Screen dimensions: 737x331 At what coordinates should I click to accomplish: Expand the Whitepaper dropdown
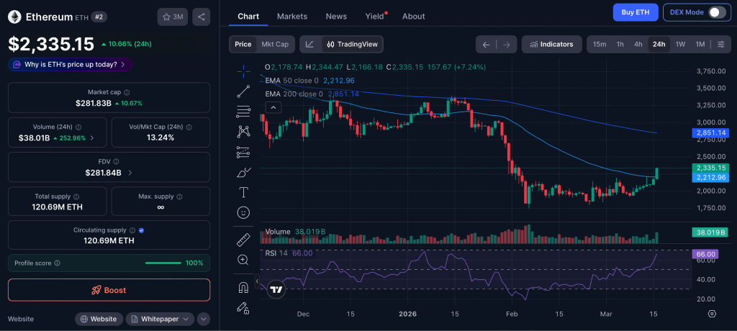tap(160, 319)
